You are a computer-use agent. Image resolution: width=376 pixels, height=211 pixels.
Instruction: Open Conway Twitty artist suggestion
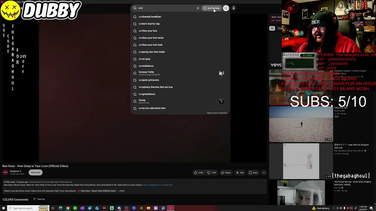point(180,73)
